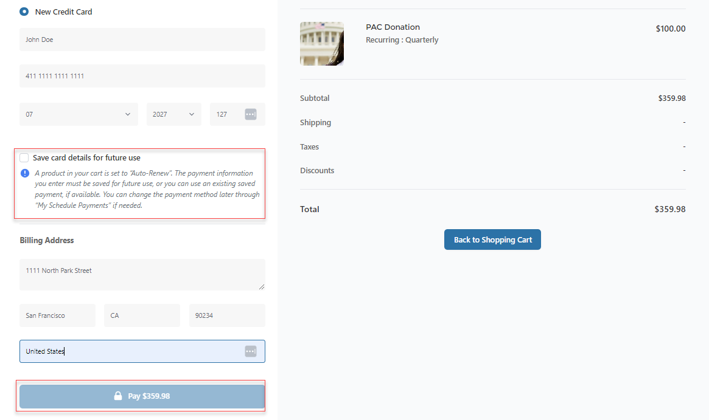Image resolution: width=709 pixels, height=420 pixels.
Task: Click the PAC Donation item title
Action: 393,27
